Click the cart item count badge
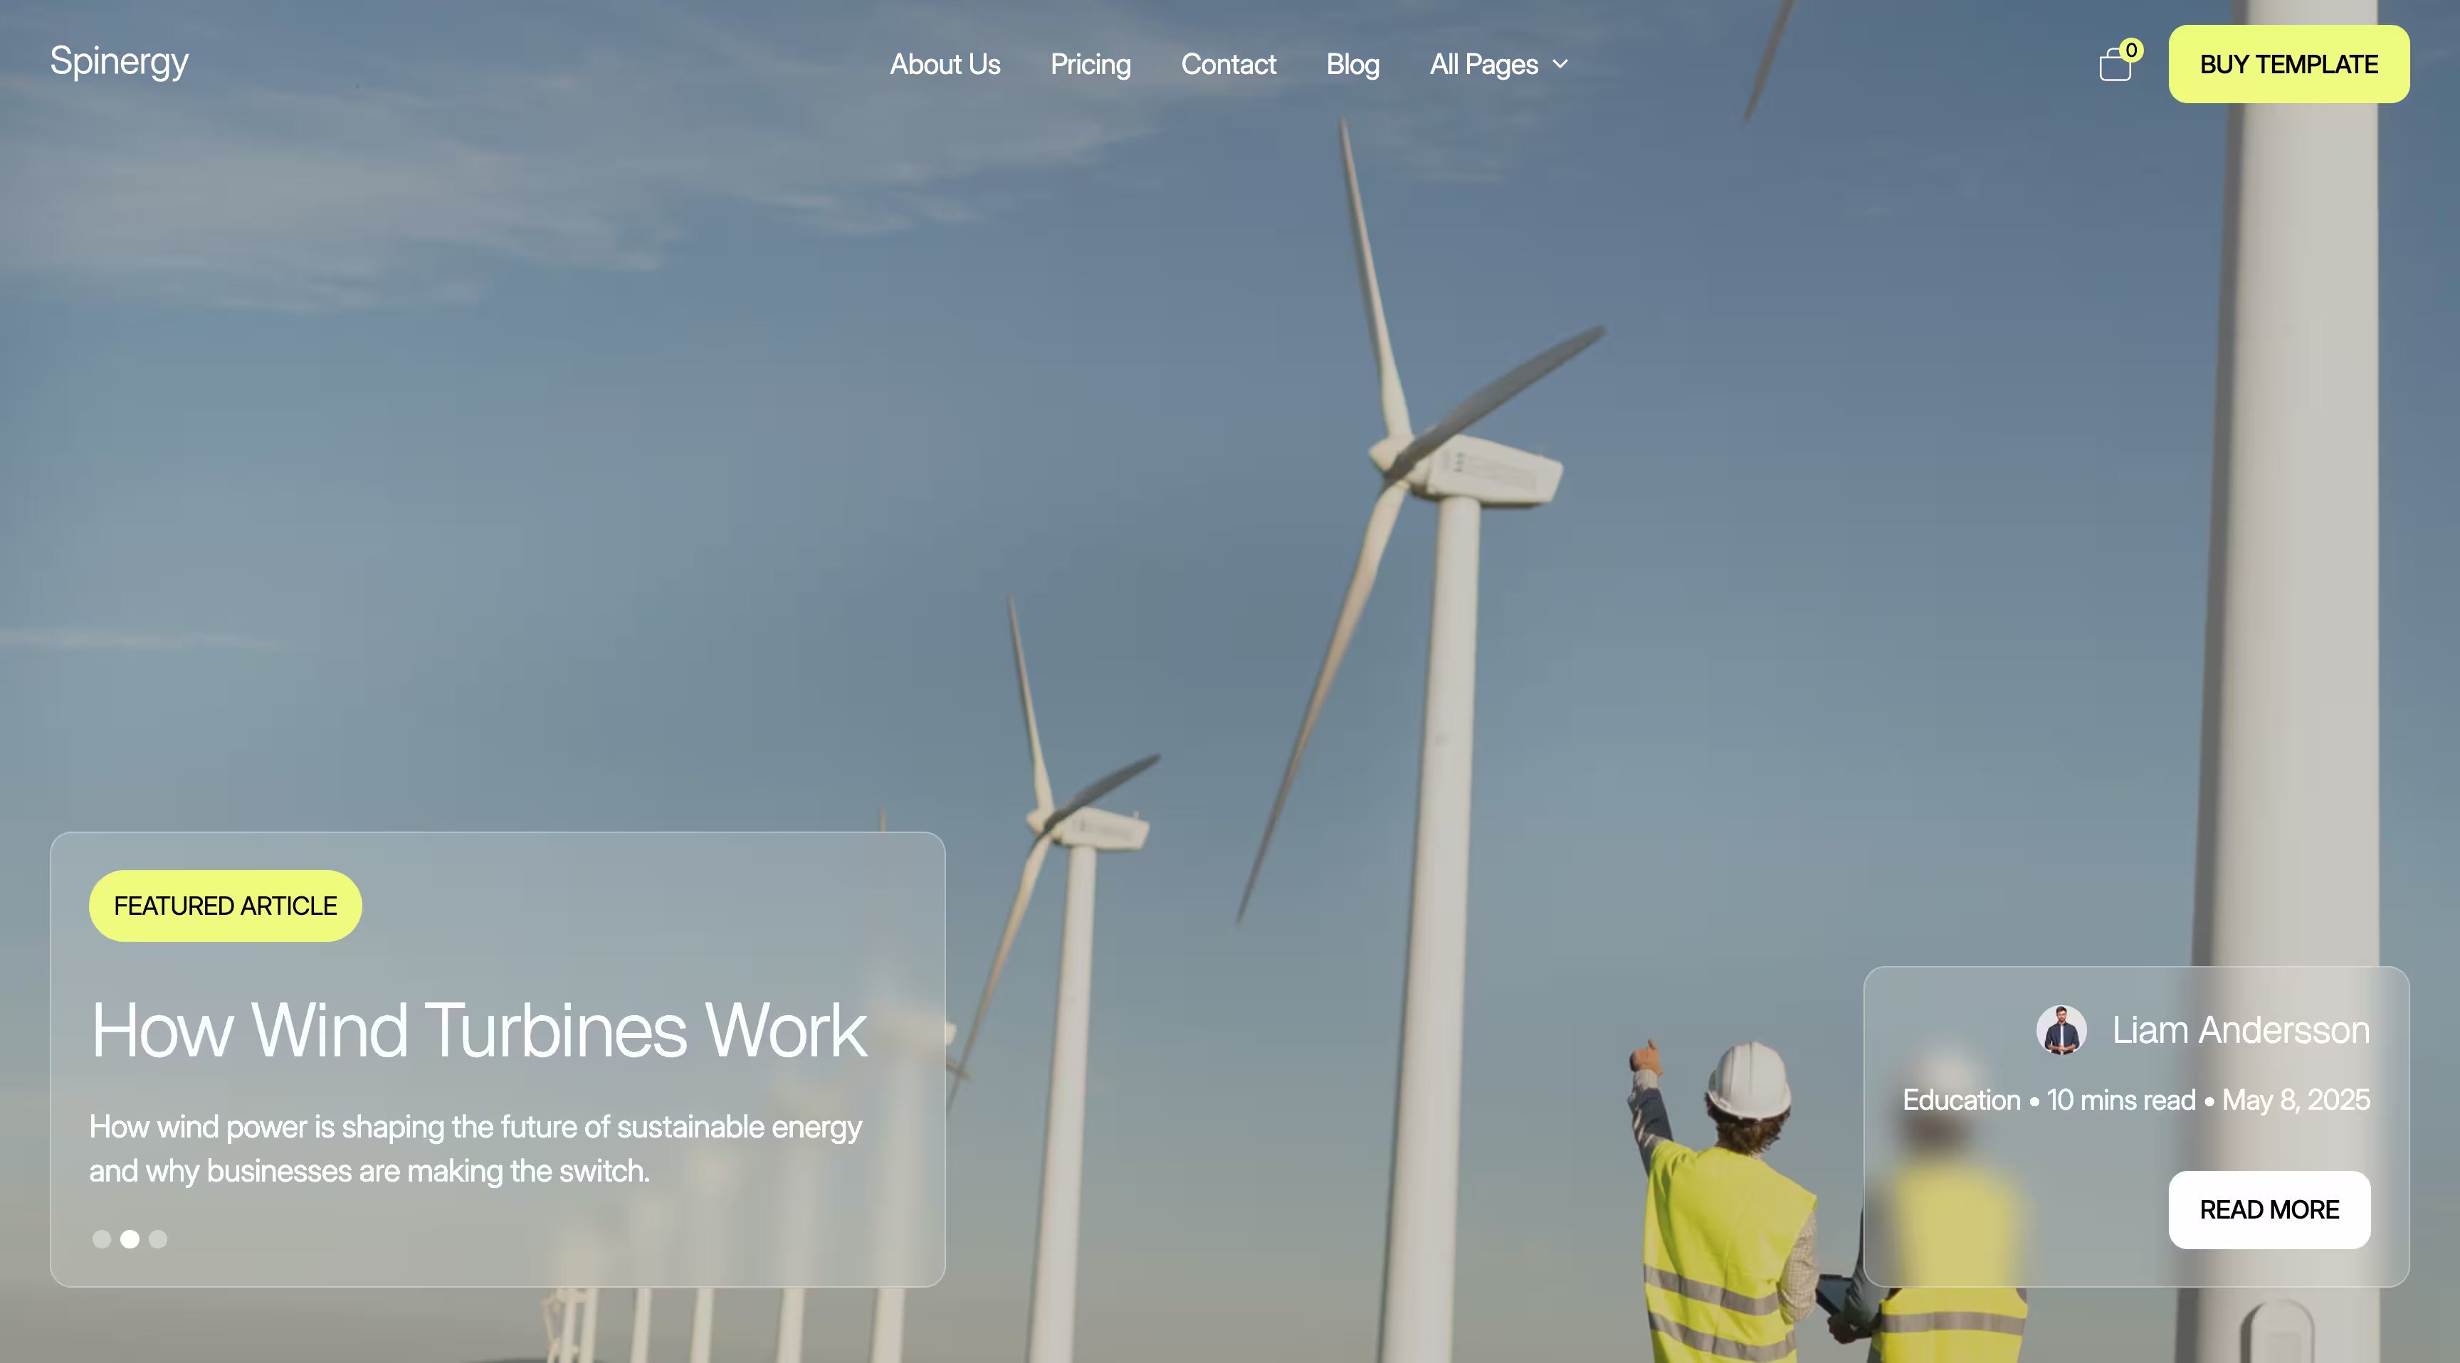The width and height of the screenshot is (2460, 1363). coord(2130,50)
